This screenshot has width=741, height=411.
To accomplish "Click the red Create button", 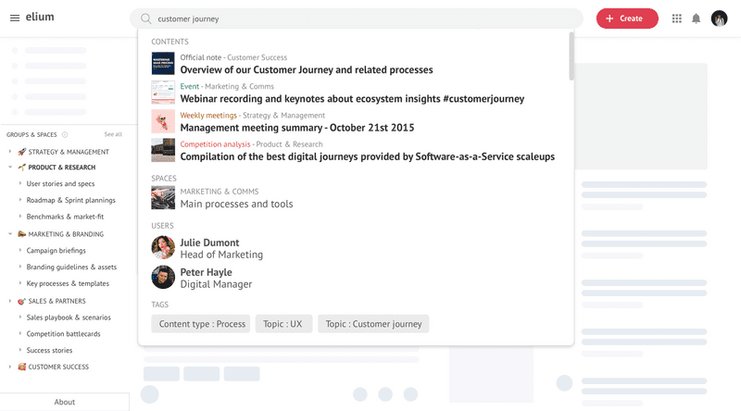I will click(x=627, y=19).
